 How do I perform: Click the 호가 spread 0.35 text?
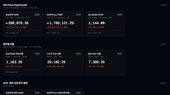pos(12,72)
